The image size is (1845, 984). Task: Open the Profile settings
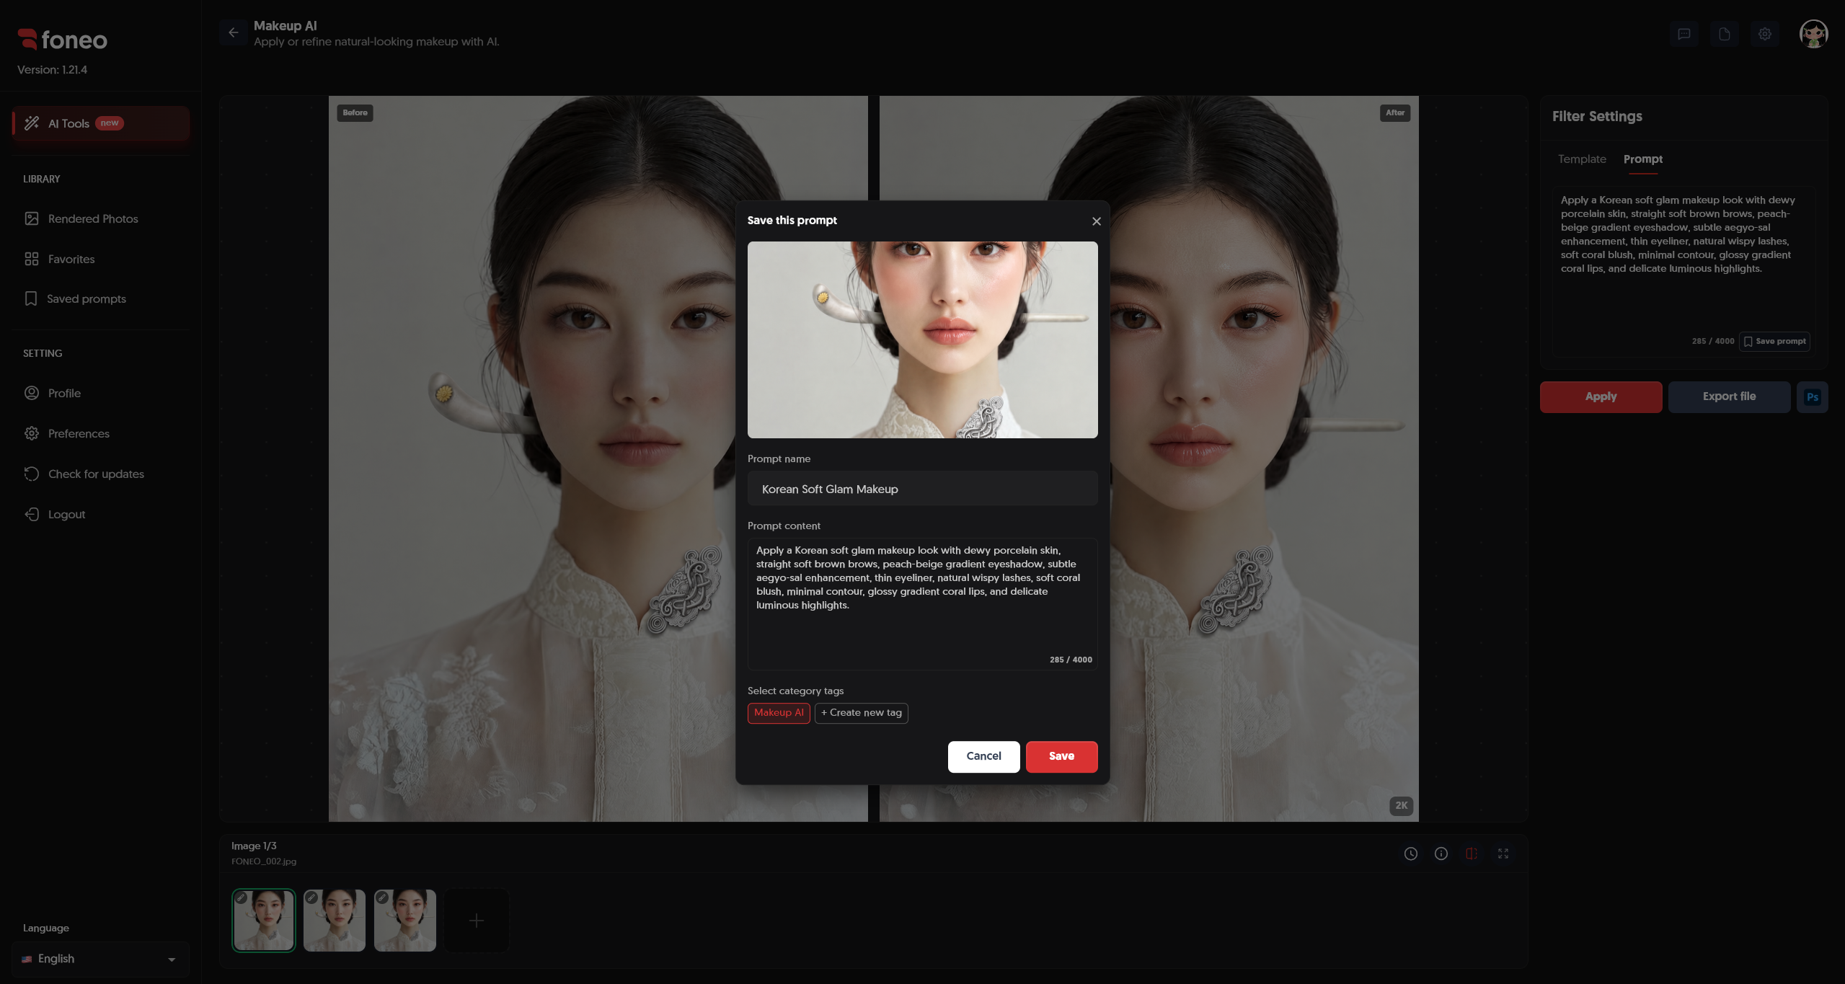coord(101,393)
